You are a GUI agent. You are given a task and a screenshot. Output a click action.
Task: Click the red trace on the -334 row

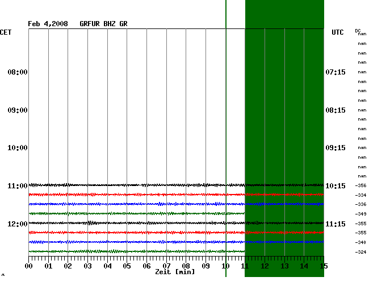coord(176,195)
